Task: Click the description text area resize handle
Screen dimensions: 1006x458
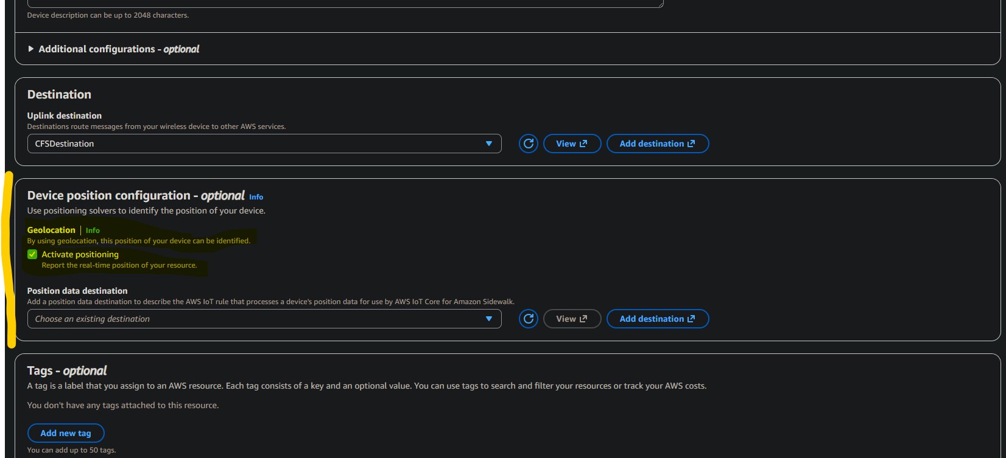Action: click(660, 4)
